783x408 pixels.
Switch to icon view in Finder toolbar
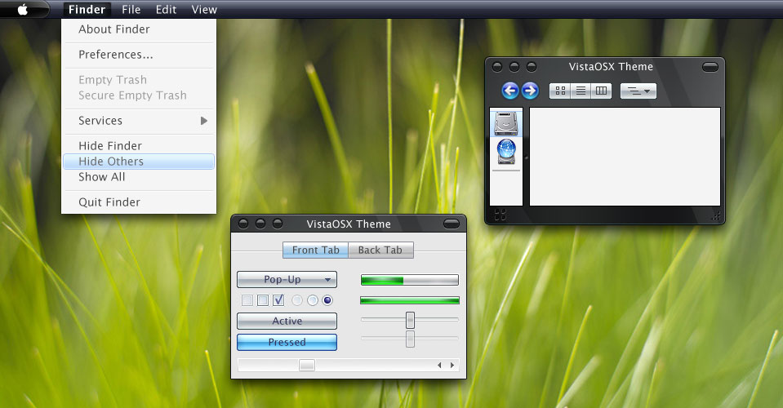point(560,91)
